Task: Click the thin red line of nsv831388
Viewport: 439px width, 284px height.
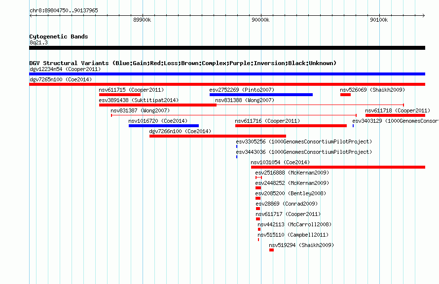Action: 310,105
